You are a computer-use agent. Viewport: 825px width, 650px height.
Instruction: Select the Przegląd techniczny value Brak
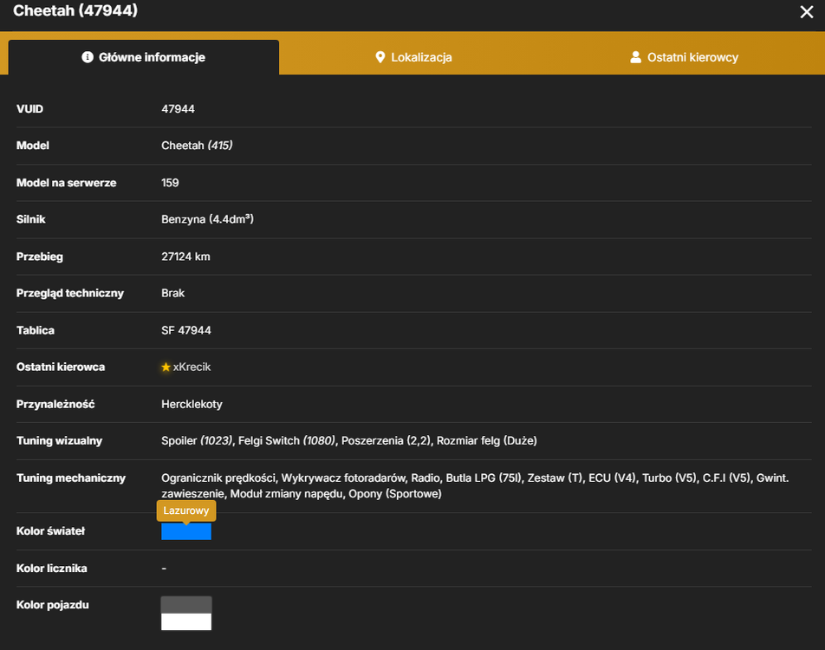tap(172, 293)
